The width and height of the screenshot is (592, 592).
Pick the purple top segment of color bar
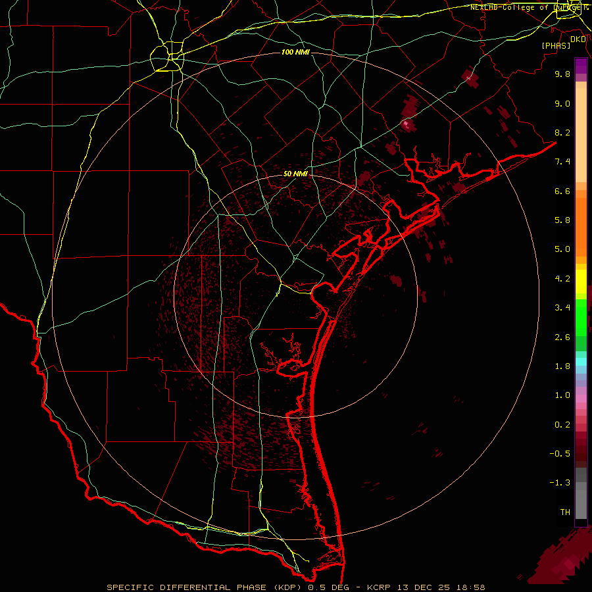click(581, 66)
